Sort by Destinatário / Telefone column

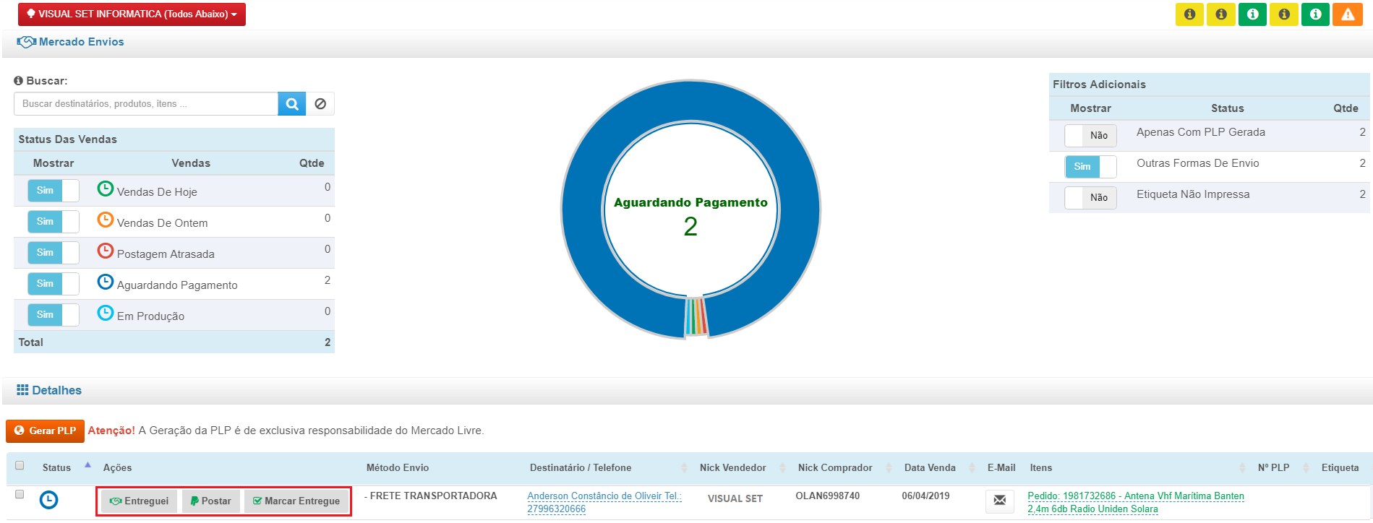(683, 468)
